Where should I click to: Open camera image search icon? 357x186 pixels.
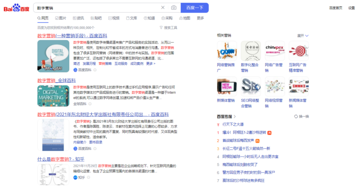coord(174,8)
